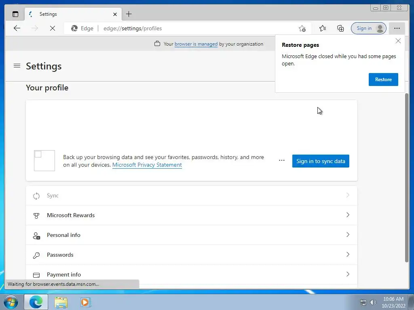
Task: Click the Personal info person icon
Action: point(36,235)
